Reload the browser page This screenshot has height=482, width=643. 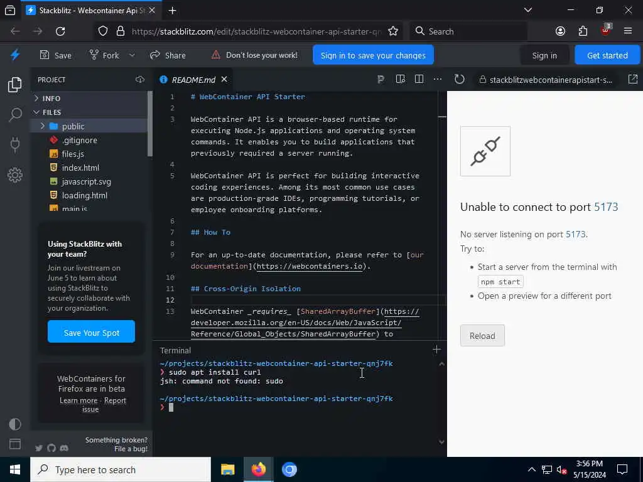tap(60, 31)
